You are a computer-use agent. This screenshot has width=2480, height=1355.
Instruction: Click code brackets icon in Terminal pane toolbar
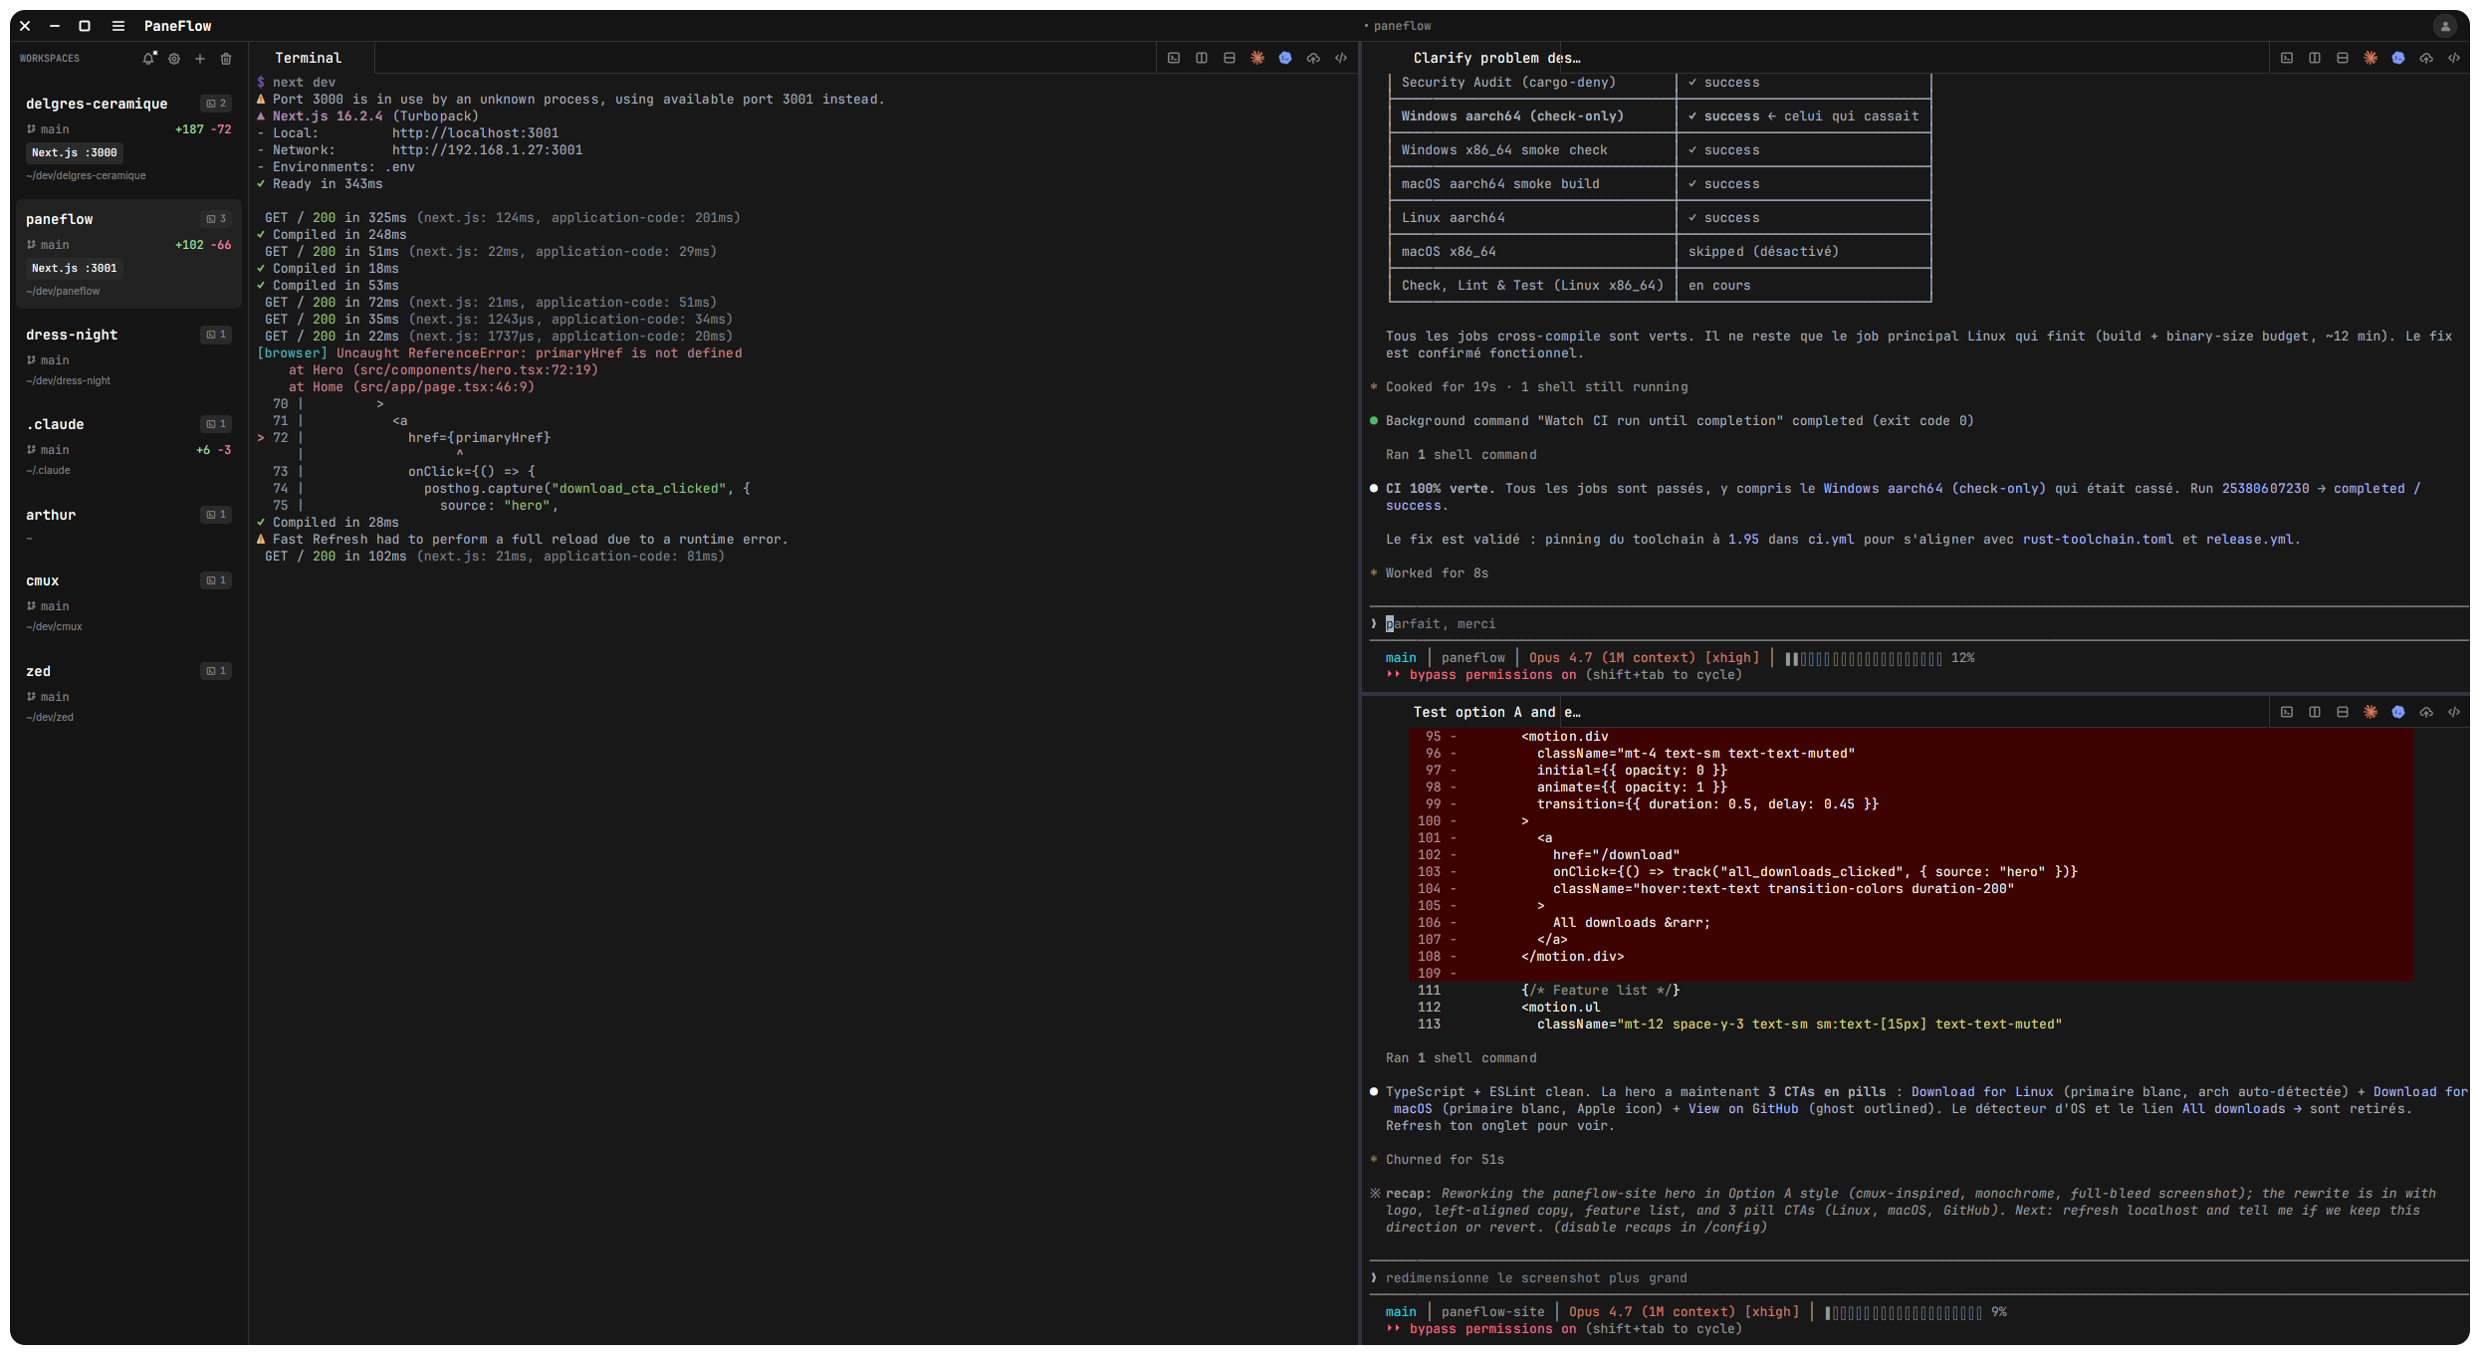click(x=1341, y=58)
